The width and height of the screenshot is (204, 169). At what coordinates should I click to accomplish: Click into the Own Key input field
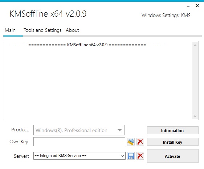[79, 141]
